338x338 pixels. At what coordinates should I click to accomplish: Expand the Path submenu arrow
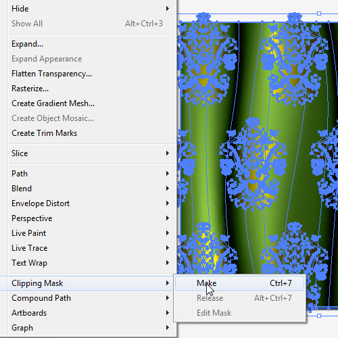pos(168,174)
